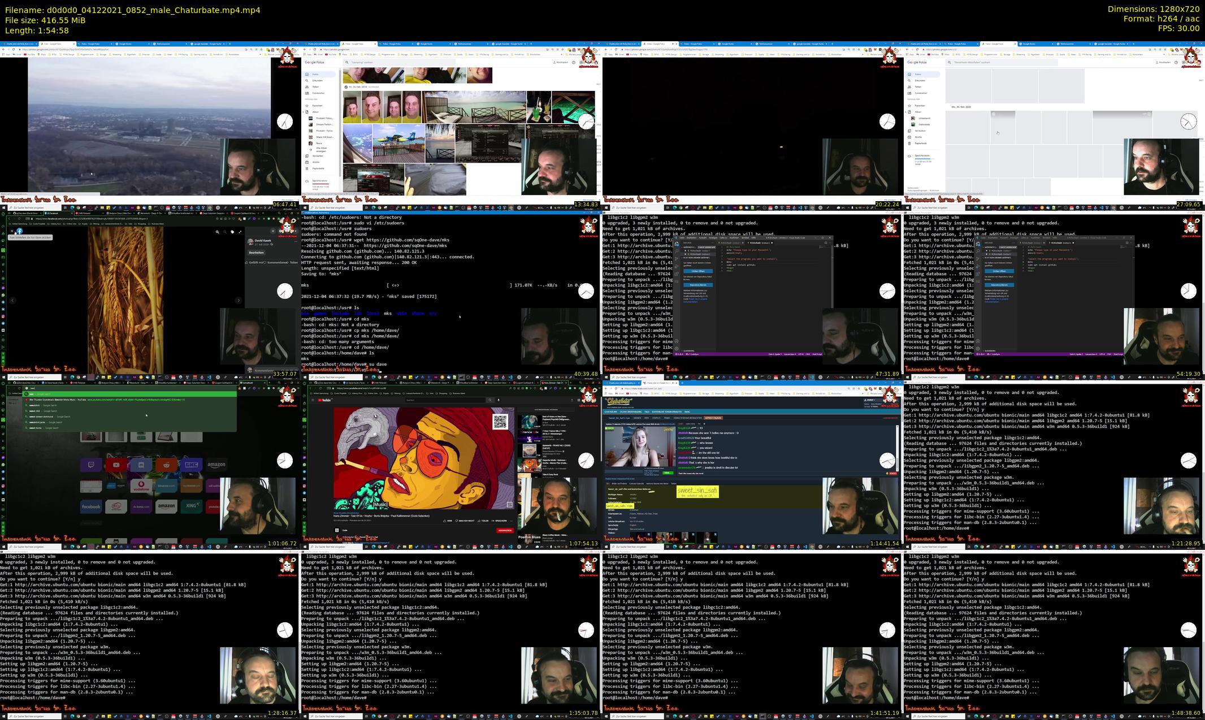Click the YouTube search magnifier button
The image size is (1205, 720).
(x=490, y=400)
